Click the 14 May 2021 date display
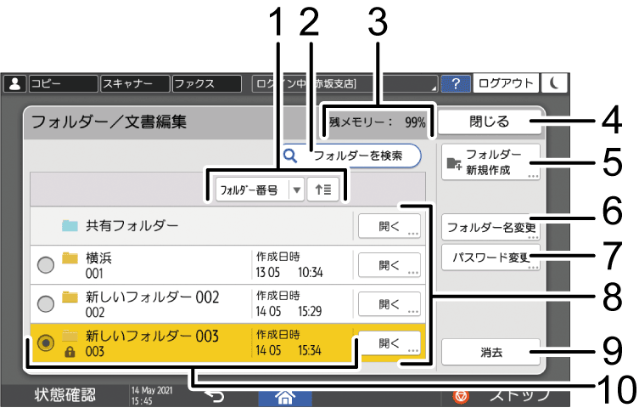Image resolution: width=639 pixels, height=419 pixels. pyautogui.click(x=152, y=390)
